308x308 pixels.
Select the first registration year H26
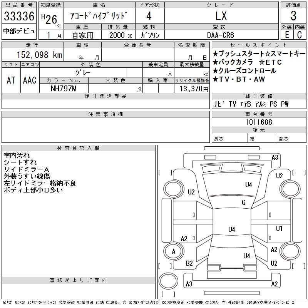[x=49, y=19]
